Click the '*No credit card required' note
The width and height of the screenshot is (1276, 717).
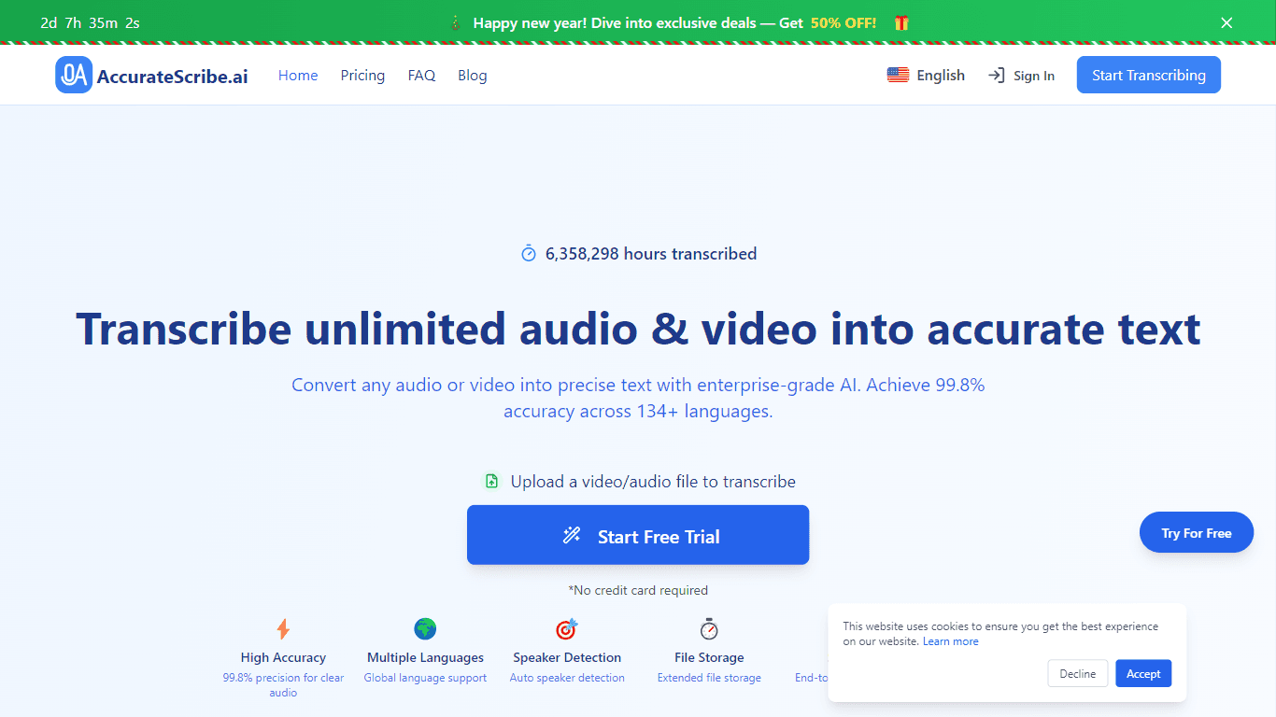click(638, 590)
